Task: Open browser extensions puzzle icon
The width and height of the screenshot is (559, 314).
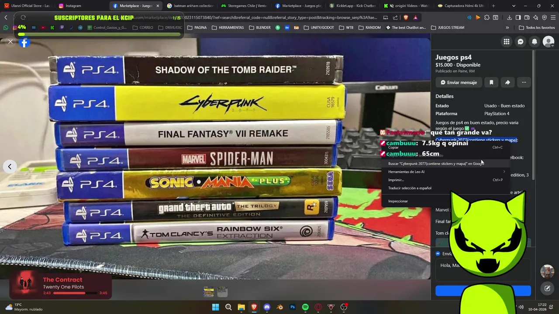Action: click(x=487, y=17)
